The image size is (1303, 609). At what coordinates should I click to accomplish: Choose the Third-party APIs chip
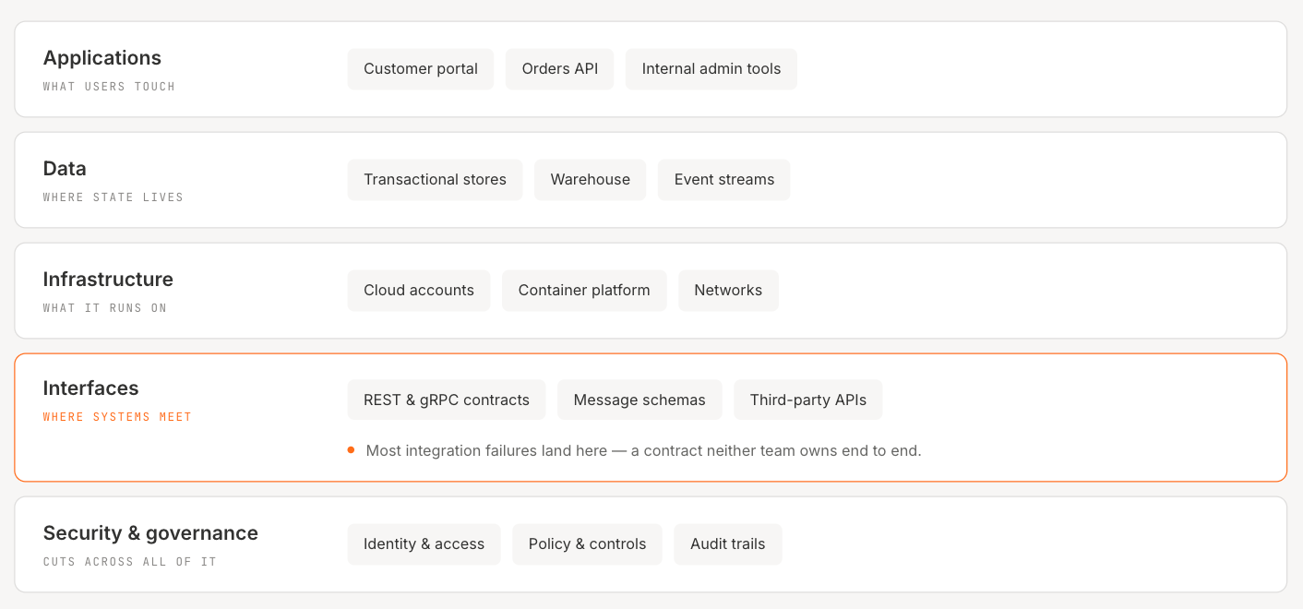click(808, 400)
